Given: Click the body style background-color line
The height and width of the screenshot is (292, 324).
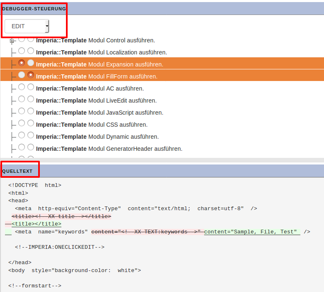Looking at the screenshot, I should pyautogui.click(x=75, y=270).
